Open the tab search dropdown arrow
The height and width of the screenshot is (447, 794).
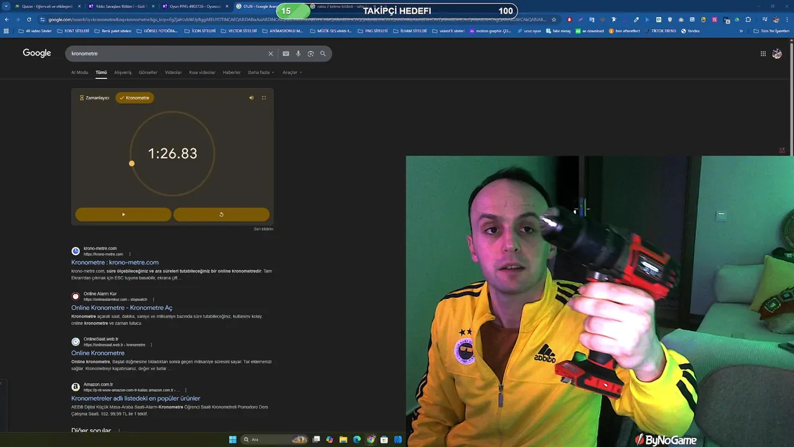(6, 6)
